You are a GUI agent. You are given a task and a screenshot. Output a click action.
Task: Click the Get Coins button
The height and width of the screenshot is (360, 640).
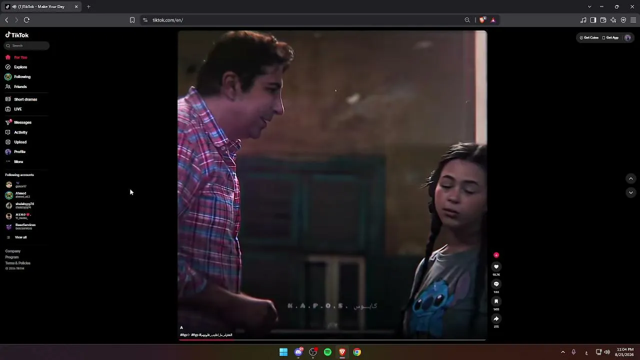point(589,37)
